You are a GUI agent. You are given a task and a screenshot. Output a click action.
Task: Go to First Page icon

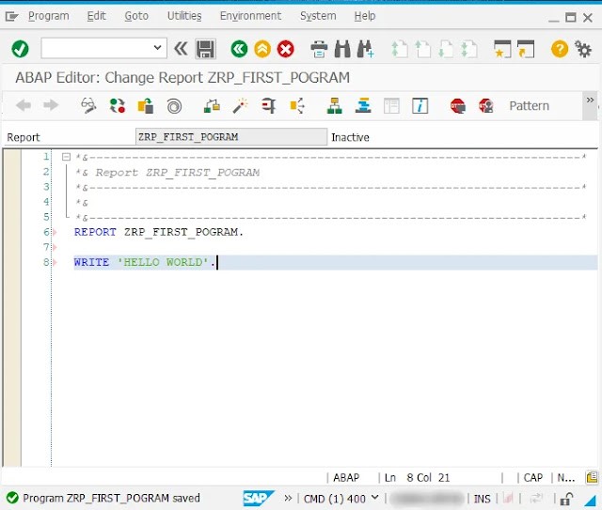point(399,49)
